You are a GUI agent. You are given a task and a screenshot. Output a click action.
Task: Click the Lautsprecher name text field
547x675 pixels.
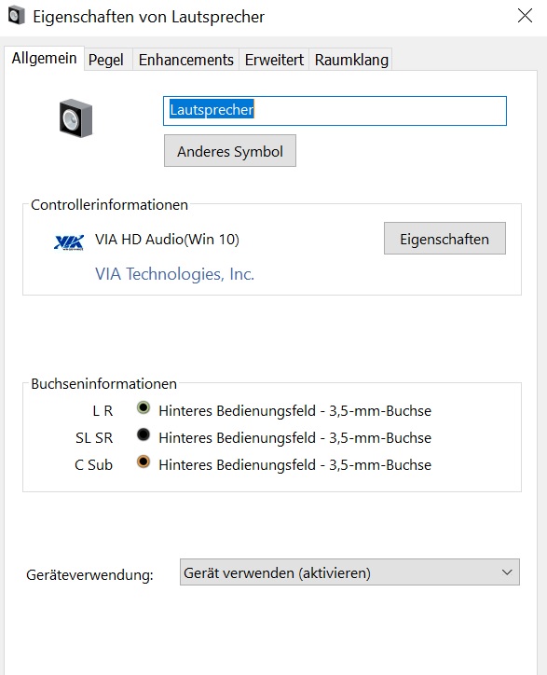[x=335, y=111]
